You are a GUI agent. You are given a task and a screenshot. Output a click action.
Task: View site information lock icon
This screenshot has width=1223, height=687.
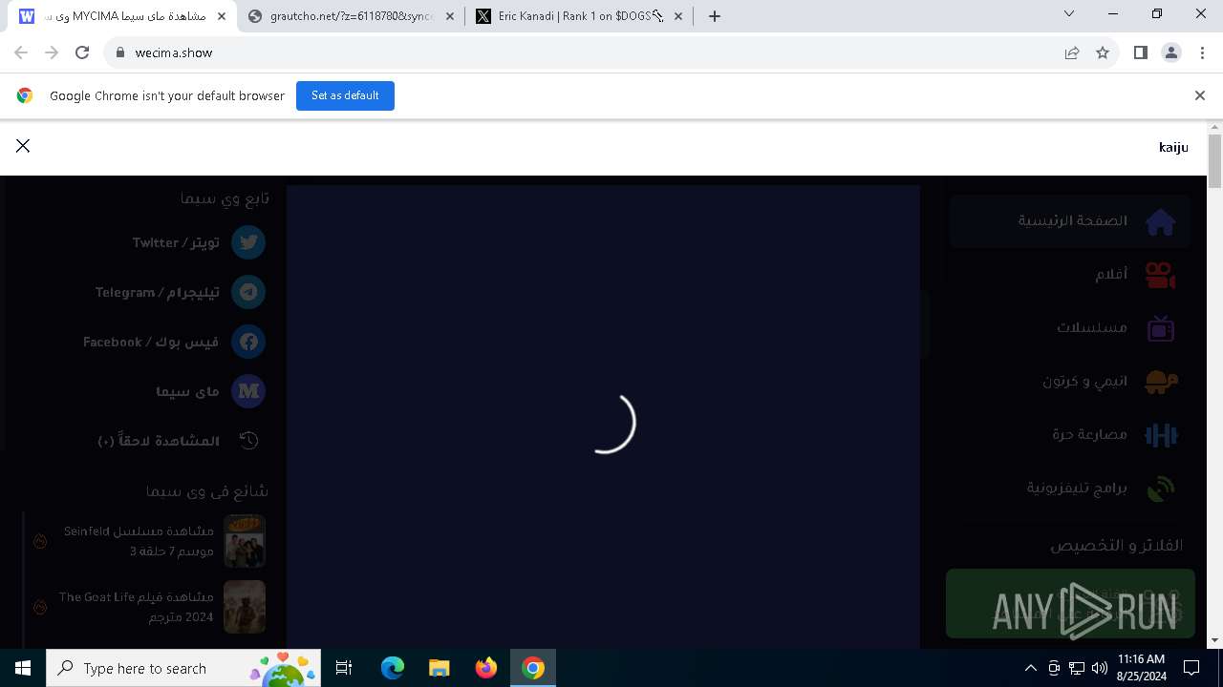[x=120, y=53]
